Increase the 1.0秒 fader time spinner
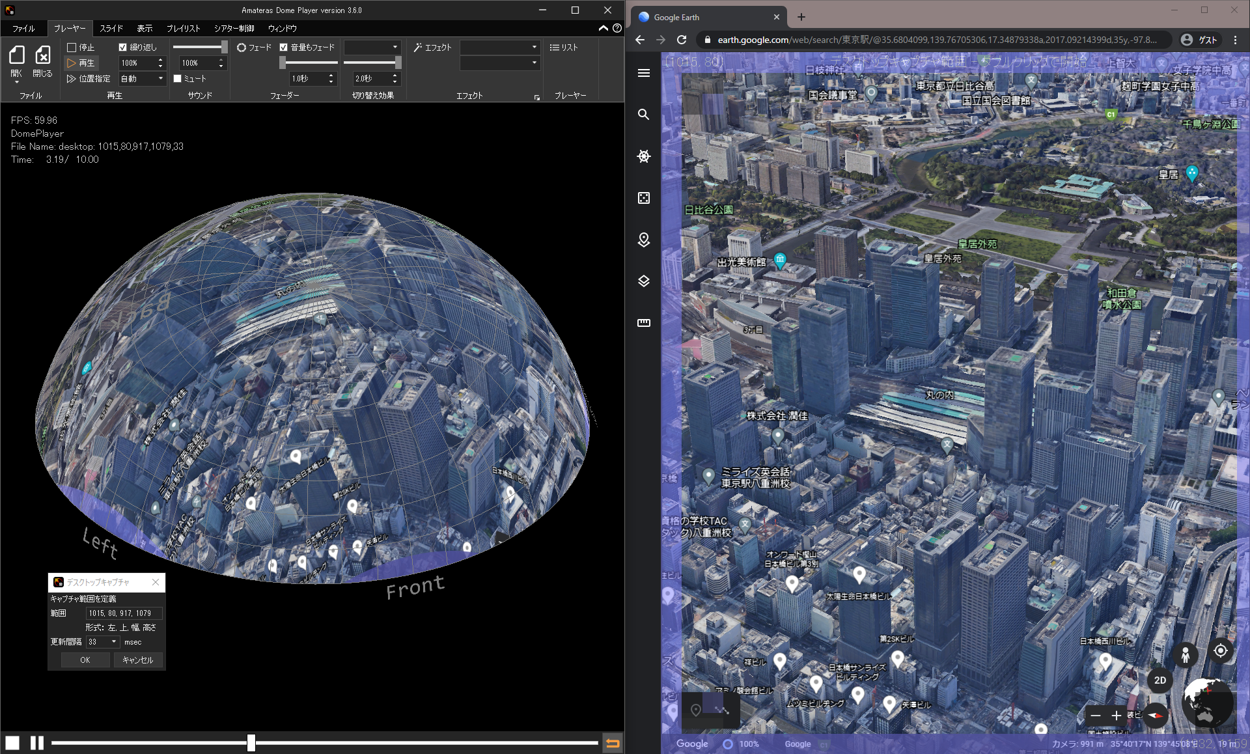Screen dimensions: 1250x754 pyautogui.click(x=331, y=76)
